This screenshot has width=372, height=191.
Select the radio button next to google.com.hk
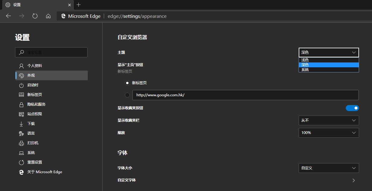pos(127,95)
